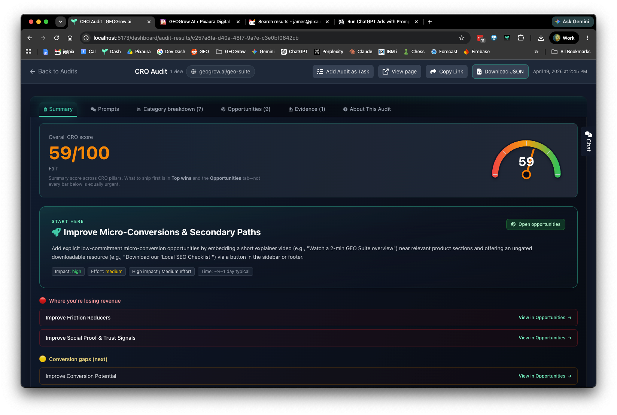
Task: Click Ask Gemini button
Action: click(572, 22)
